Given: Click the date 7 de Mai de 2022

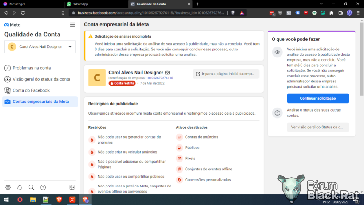Looking at the screenshot, I should [x=152, y=83].
